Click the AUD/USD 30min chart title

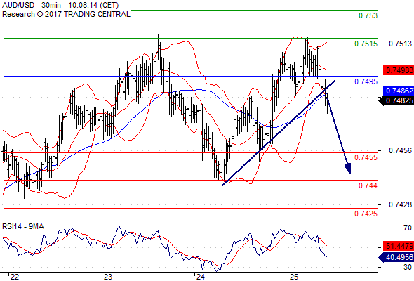pyautogui.click(x=60, y=5)
